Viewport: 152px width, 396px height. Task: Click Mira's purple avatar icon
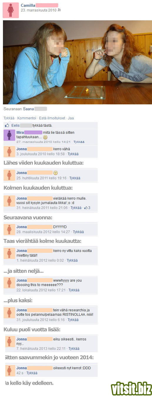[9, 135]
